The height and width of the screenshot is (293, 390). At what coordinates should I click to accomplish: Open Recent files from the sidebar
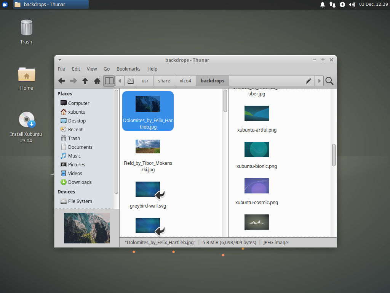coord(75,129)
